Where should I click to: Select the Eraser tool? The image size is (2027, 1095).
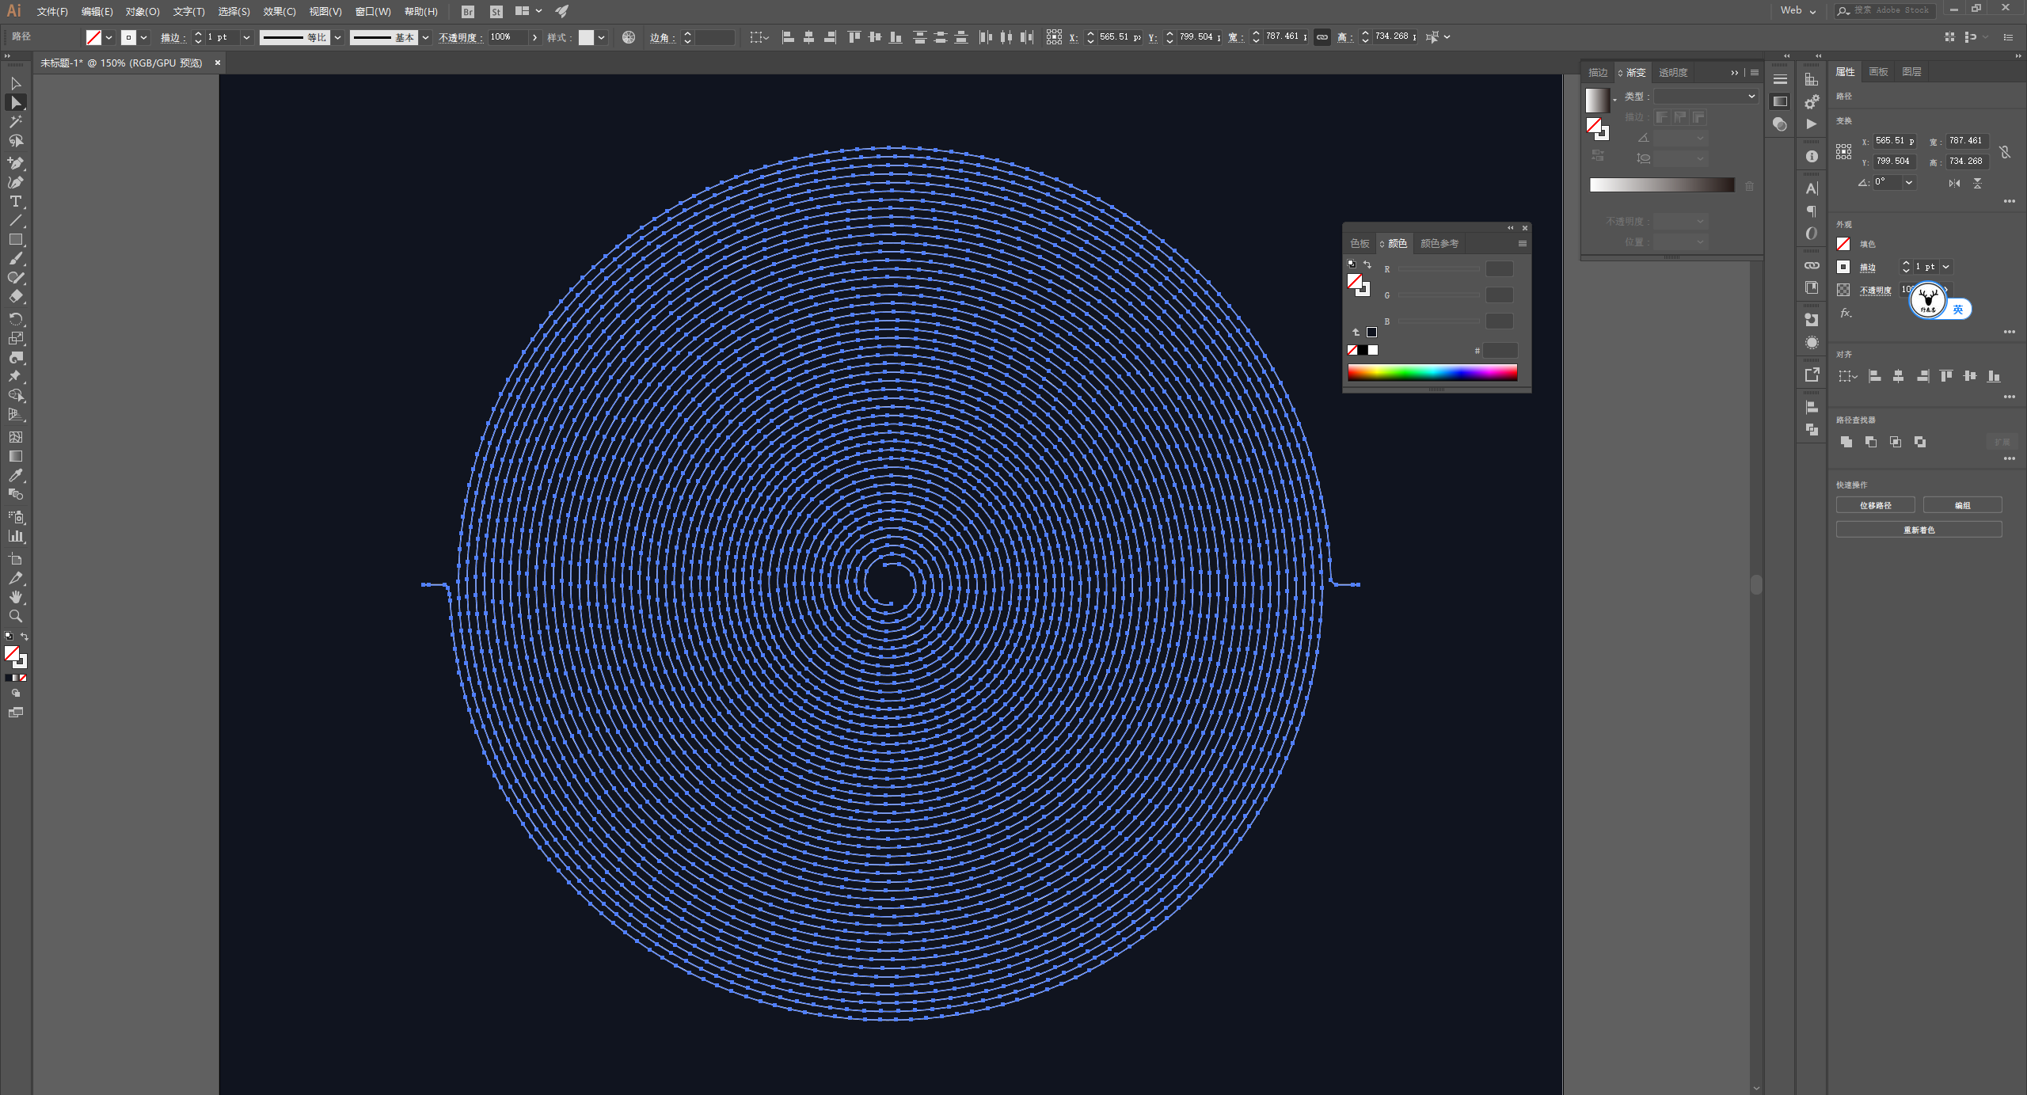click(15, 297)
